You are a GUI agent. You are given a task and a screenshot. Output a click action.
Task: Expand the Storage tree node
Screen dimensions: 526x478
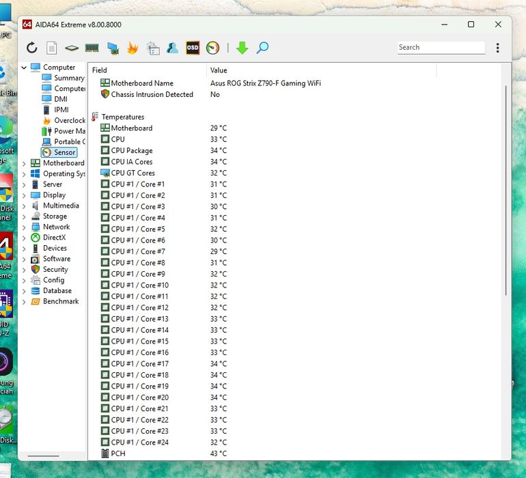pyautogui.click(x=24, y=216)
